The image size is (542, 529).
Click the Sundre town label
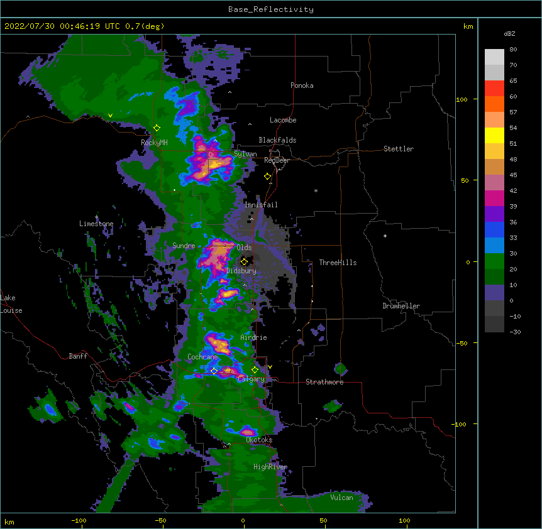(x=184, y=246)
